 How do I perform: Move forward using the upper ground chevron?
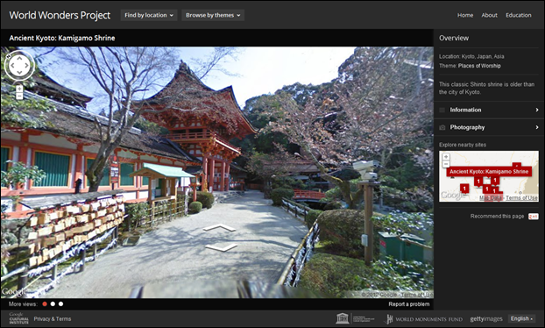pos(219,227)
